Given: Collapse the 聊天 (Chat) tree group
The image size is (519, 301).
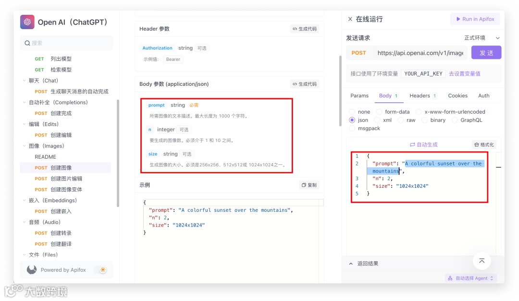Looking at the screenshot, I should click(24, 81).
